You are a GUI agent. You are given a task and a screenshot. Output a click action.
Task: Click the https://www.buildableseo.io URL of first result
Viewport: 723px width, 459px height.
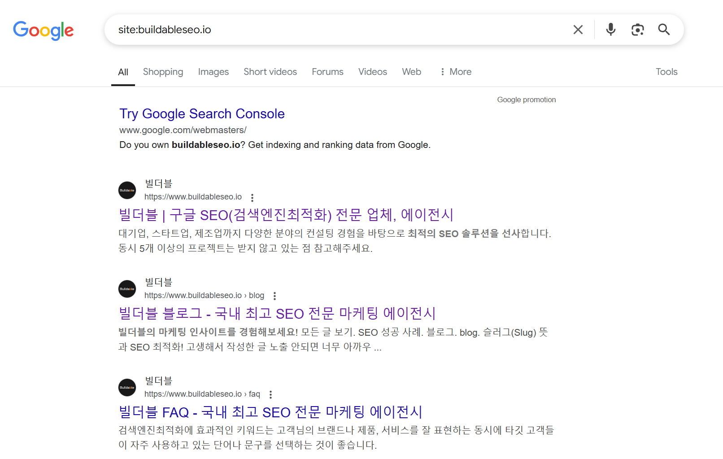click(x=193, y=197)
